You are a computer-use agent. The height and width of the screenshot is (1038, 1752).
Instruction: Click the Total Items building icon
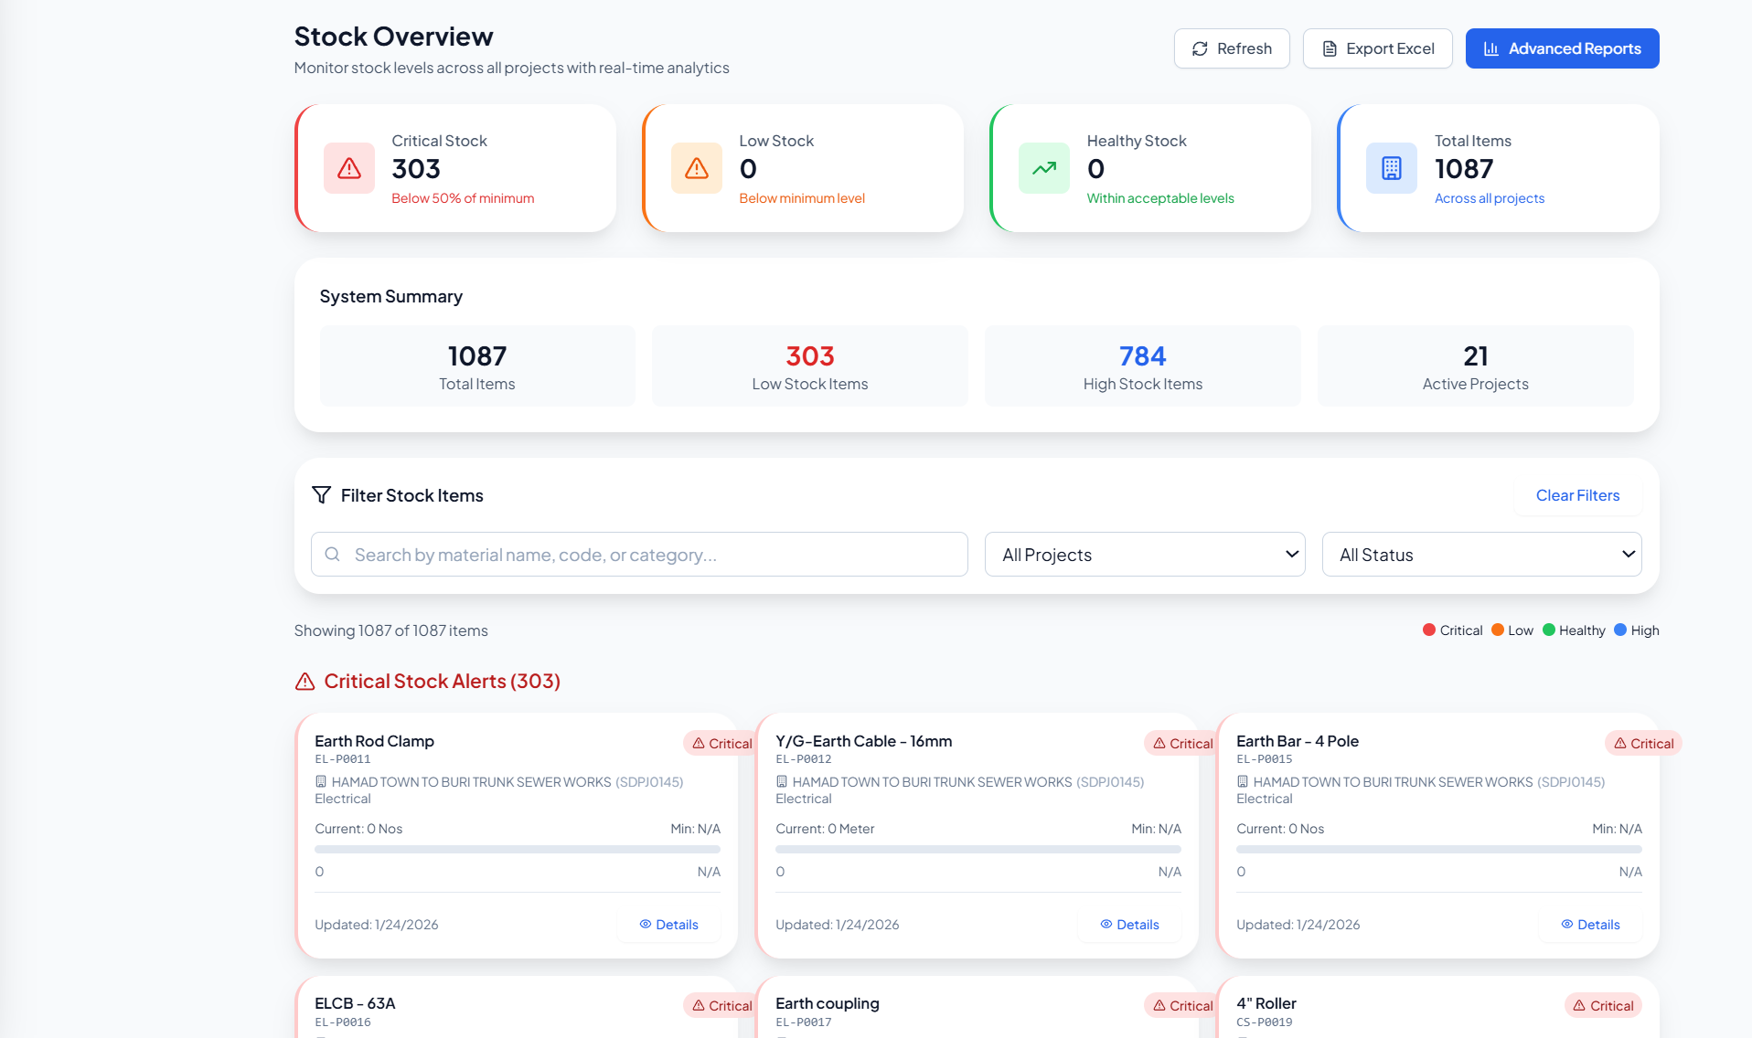tap(1392, 168)
